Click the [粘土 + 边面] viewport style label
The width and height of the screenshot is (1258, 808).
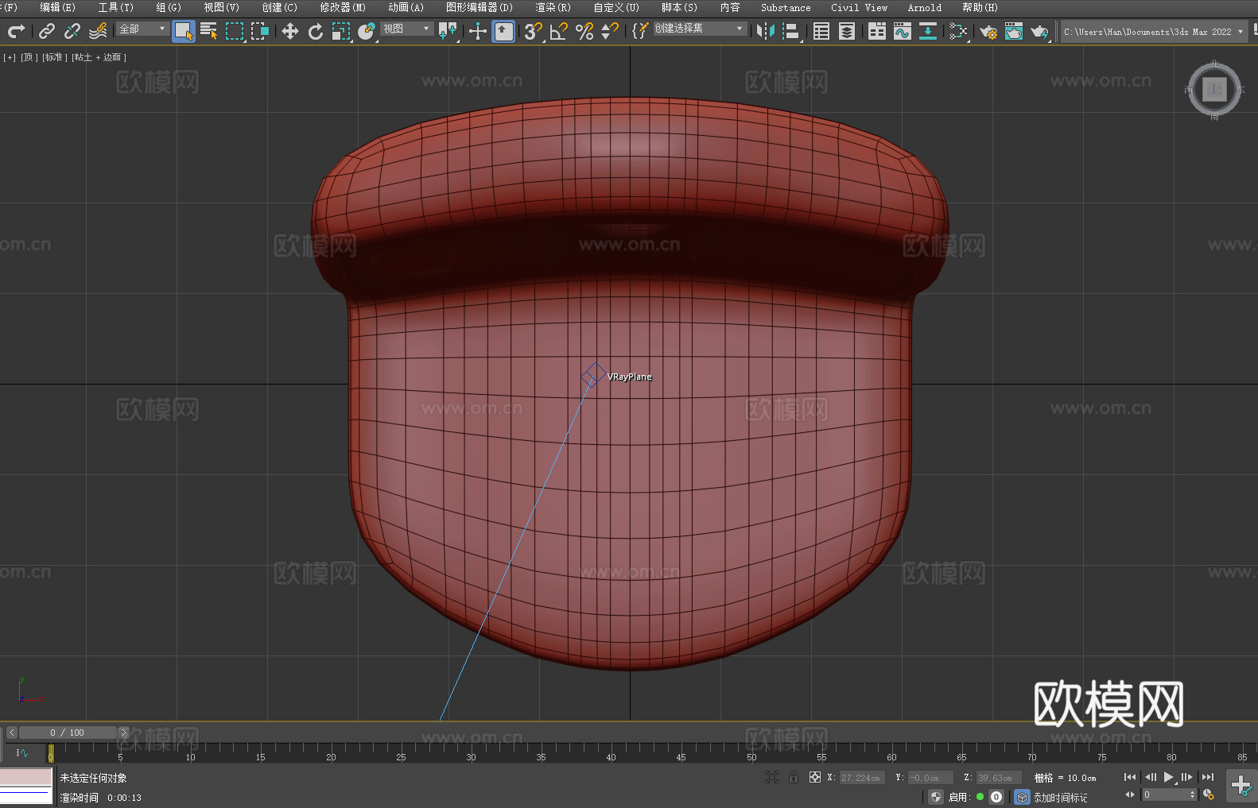coord(99,57)
